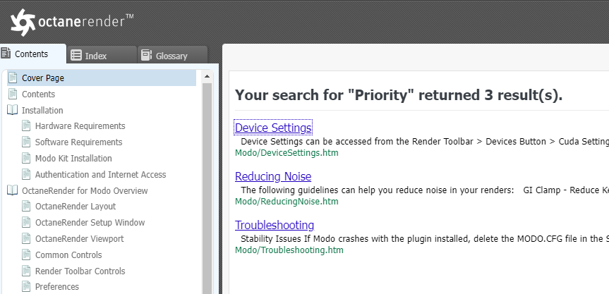Click the Hardware Requirements page icon
Viewport: 609px width, 294px height.
point(26,126)
